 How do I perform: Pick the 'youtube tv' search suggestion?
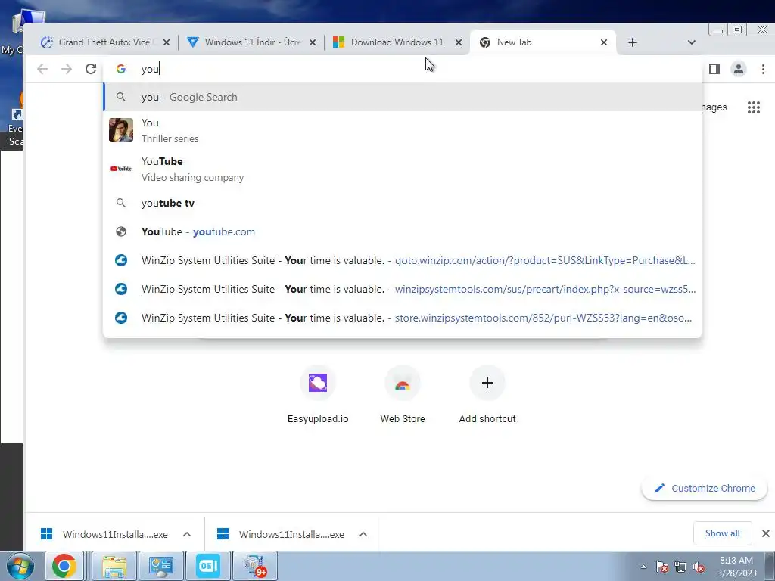pos(403,203)
